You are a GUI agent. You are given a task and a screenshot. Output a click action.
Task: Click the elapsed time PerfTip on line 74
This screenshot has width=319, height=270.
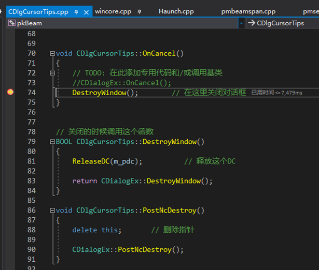coord(276,93)
